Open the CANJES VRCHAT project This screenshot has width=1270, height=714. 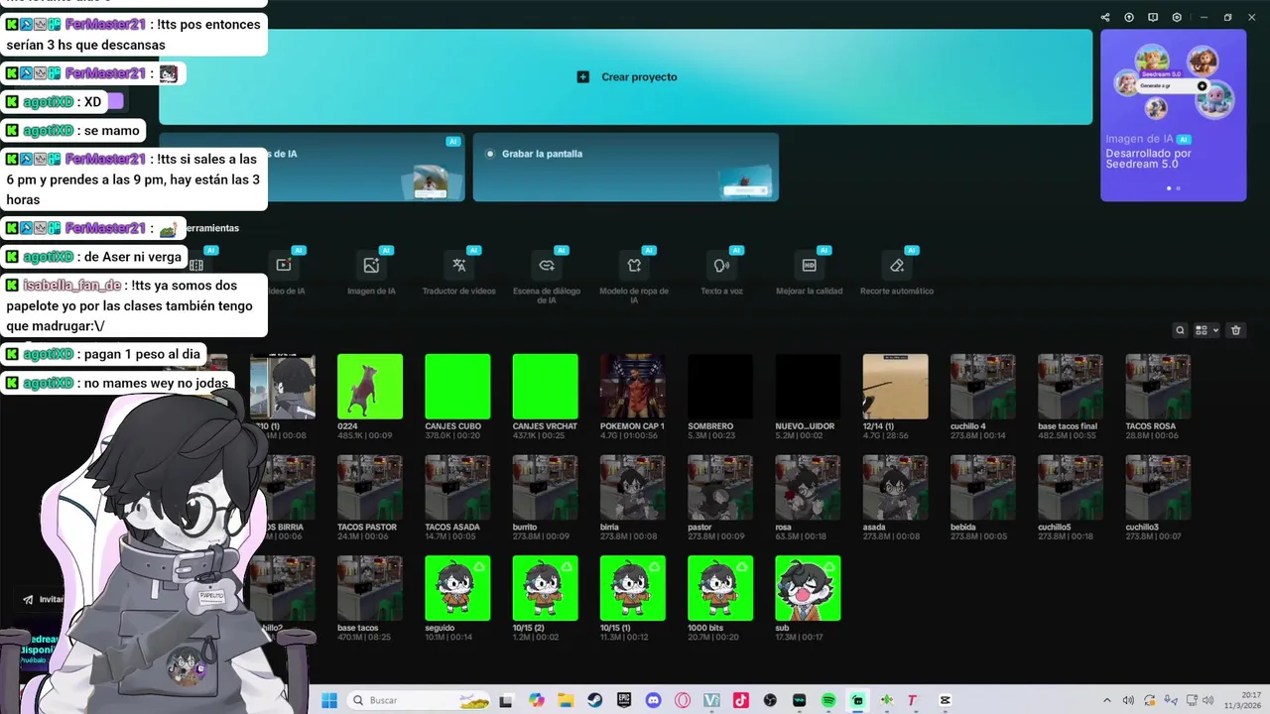(545, 386)
